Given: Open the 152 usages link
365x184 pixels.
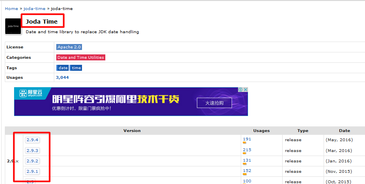Looking at the screenshot, I should [x=247, y=170].
